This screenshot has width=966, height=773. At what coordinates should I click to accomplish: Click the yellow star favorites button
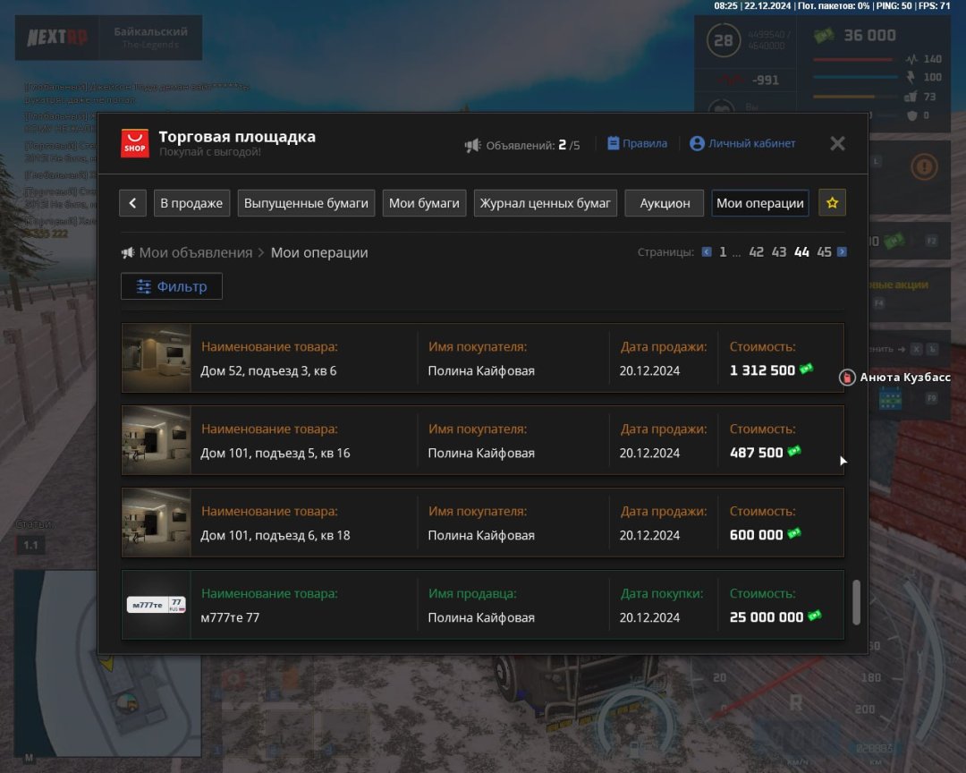click(833, 203)
